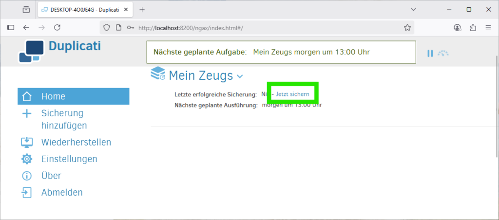The height and width of the screenshot is (220, 499).
Task: Close the Duplicati browser tab
Action: 126,10
